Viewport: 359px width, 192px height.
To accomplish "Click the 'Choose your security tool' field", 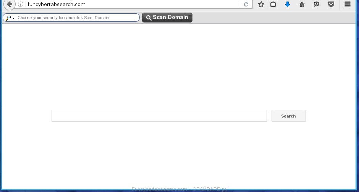I will [76, 18].
